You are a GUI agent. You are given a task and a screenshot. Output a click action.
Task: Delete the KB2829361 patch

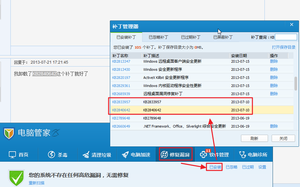pyautogui.click(x=274, y=86)
